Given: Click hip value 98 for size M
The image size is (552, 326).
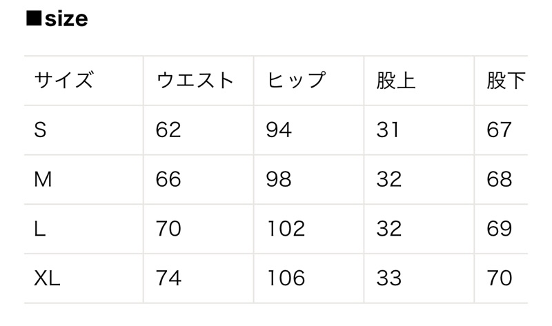Looking at the screenshot, I should (279, 179).
